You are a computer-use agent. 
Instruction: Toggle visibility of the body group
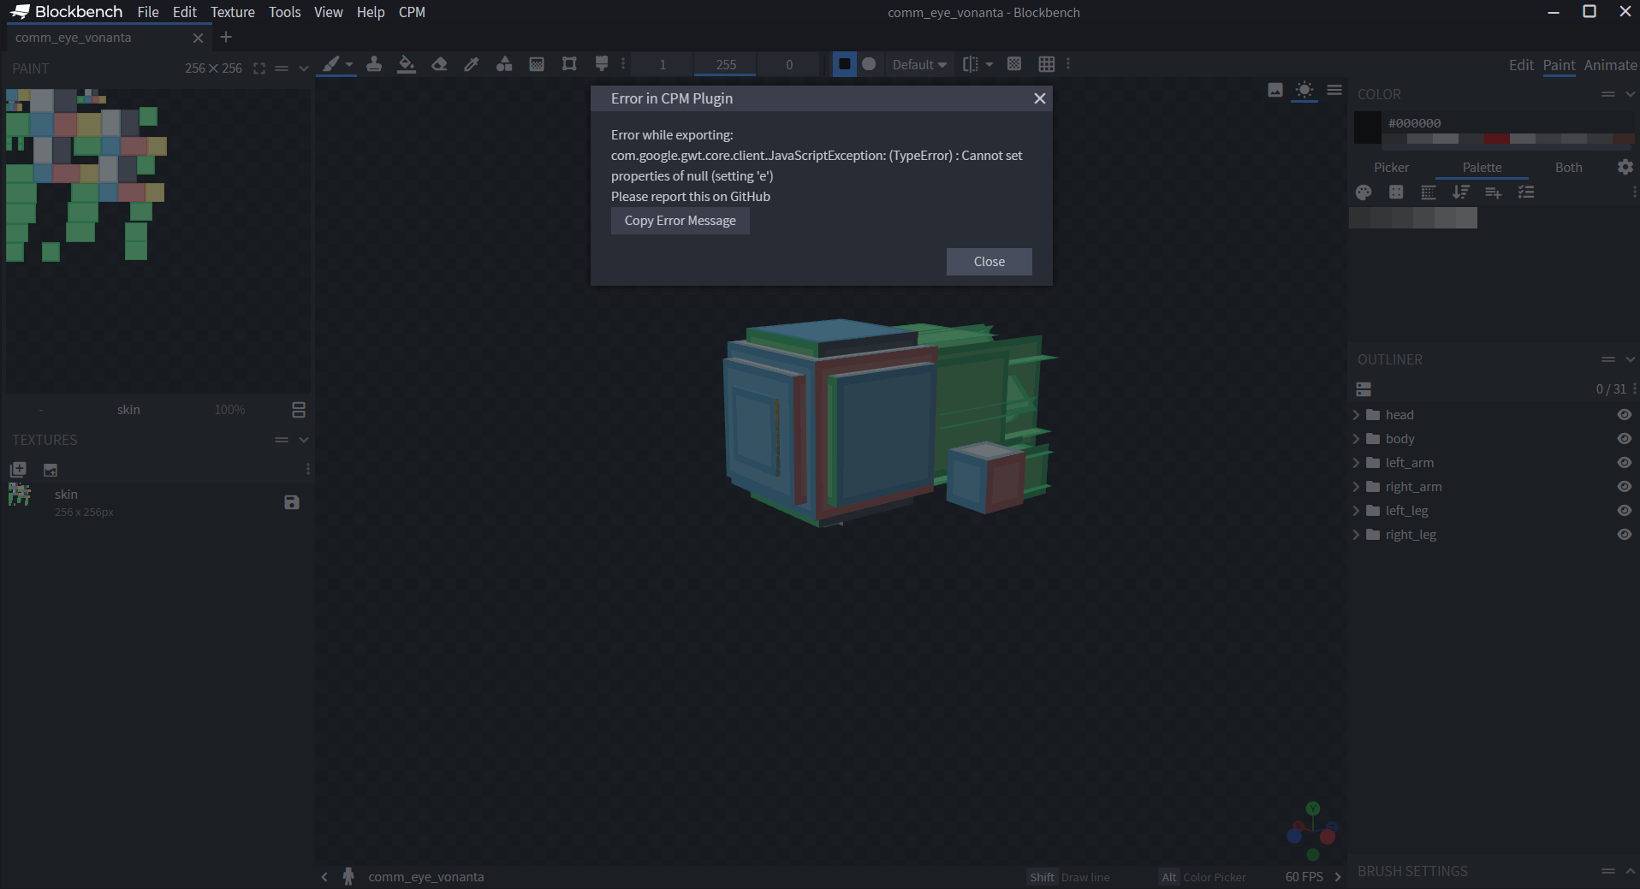coord(1625,438)
